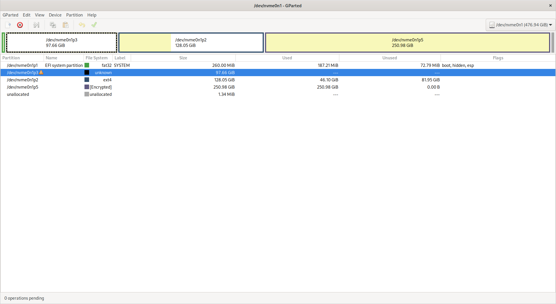This screenshot has width=556, height=304.
Task: Click the File System column header
Action: click(x=98, y=58)
